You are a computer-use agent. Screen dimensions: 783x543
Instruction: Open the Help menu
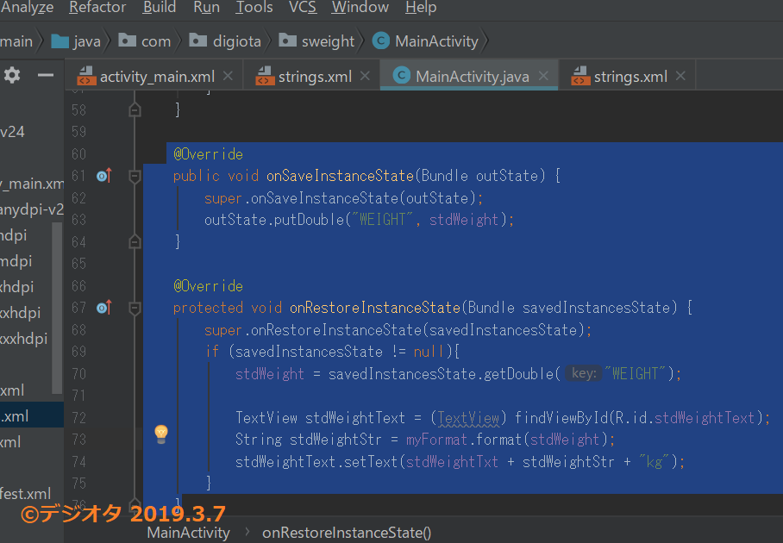pos(421,7)
